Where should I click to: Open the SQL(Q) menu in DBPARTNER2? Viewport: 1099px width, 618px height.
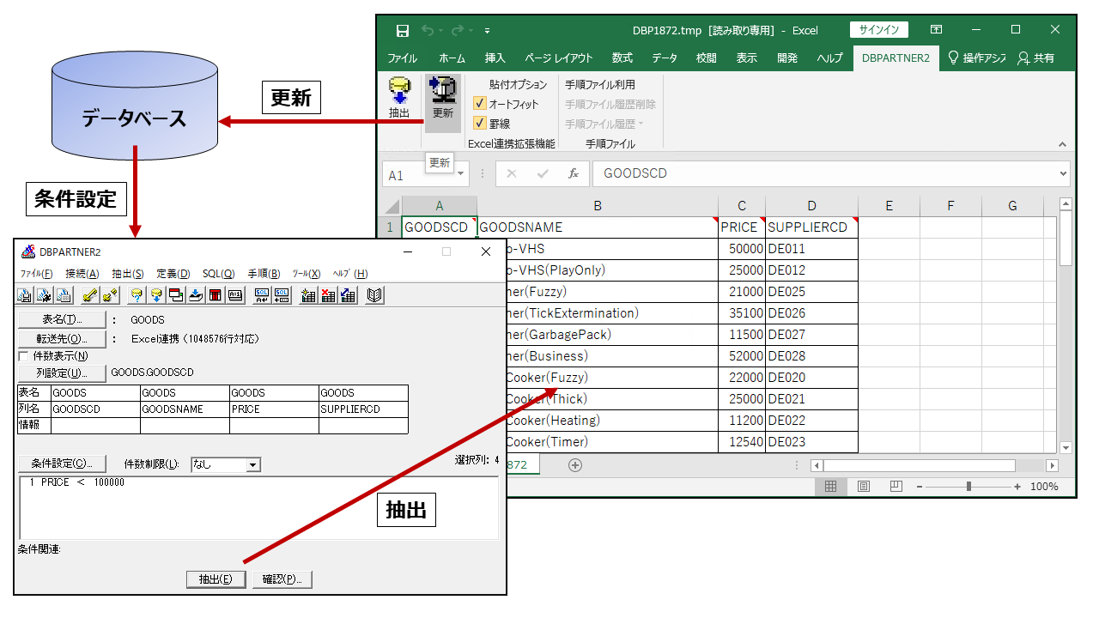(x=218, y=274)
